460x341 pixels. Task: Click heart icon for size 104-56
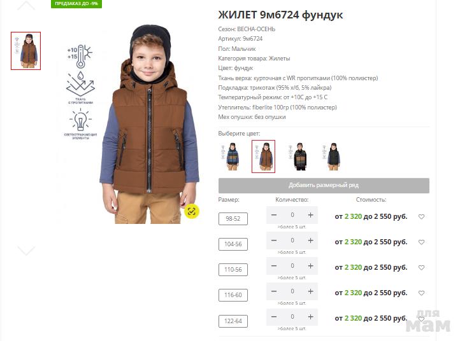click(421, 242)
